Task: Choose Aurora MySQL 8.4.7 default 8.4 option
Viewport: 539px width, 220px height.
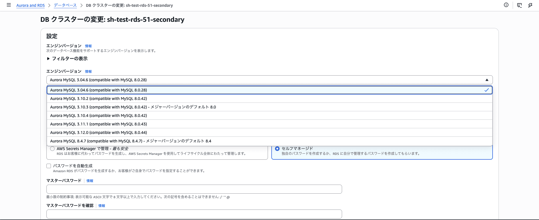Action: tap(270, 141)
